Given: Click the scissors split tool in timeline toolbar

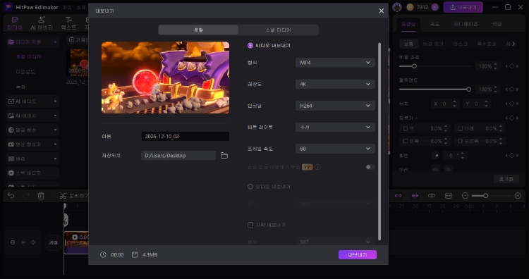Looking at the screenshot, I should tap(63, 196).
